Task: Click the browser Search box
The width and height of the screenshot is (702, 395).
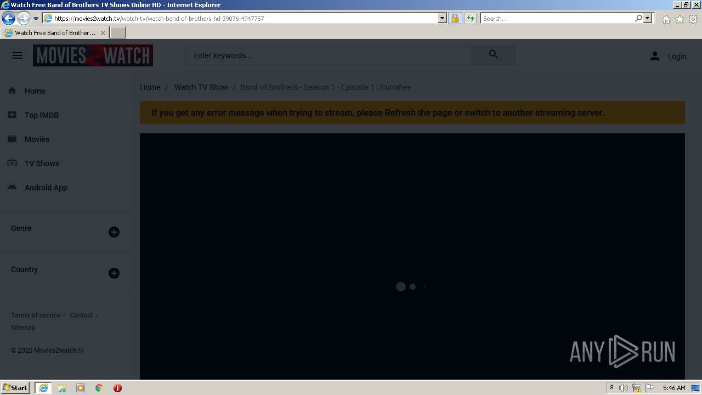Action: 558,18
